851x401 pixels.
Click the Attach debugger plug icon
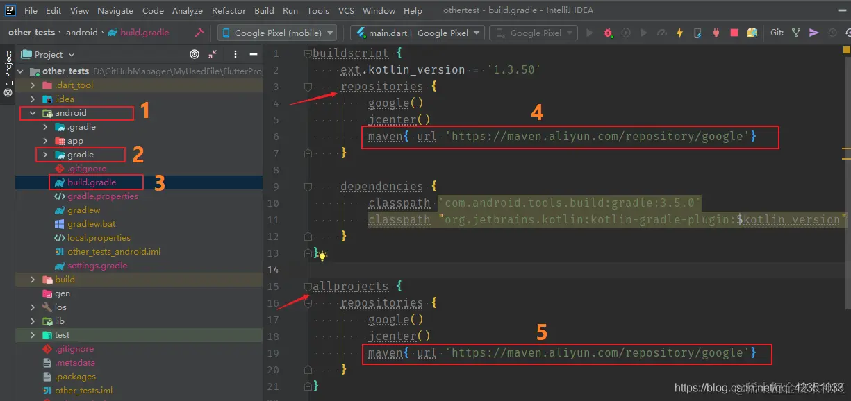click(x=716, y=33)
